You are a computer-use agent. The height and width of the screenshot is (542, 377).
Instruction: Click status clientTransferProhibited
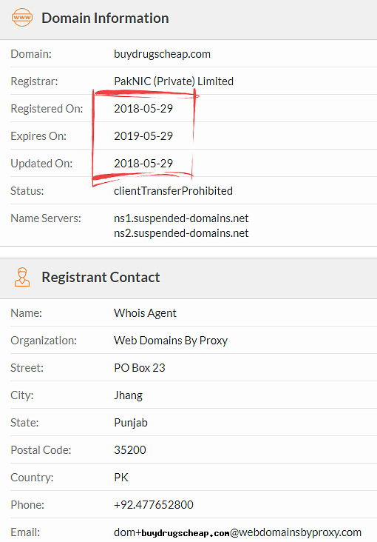point(173,191)
